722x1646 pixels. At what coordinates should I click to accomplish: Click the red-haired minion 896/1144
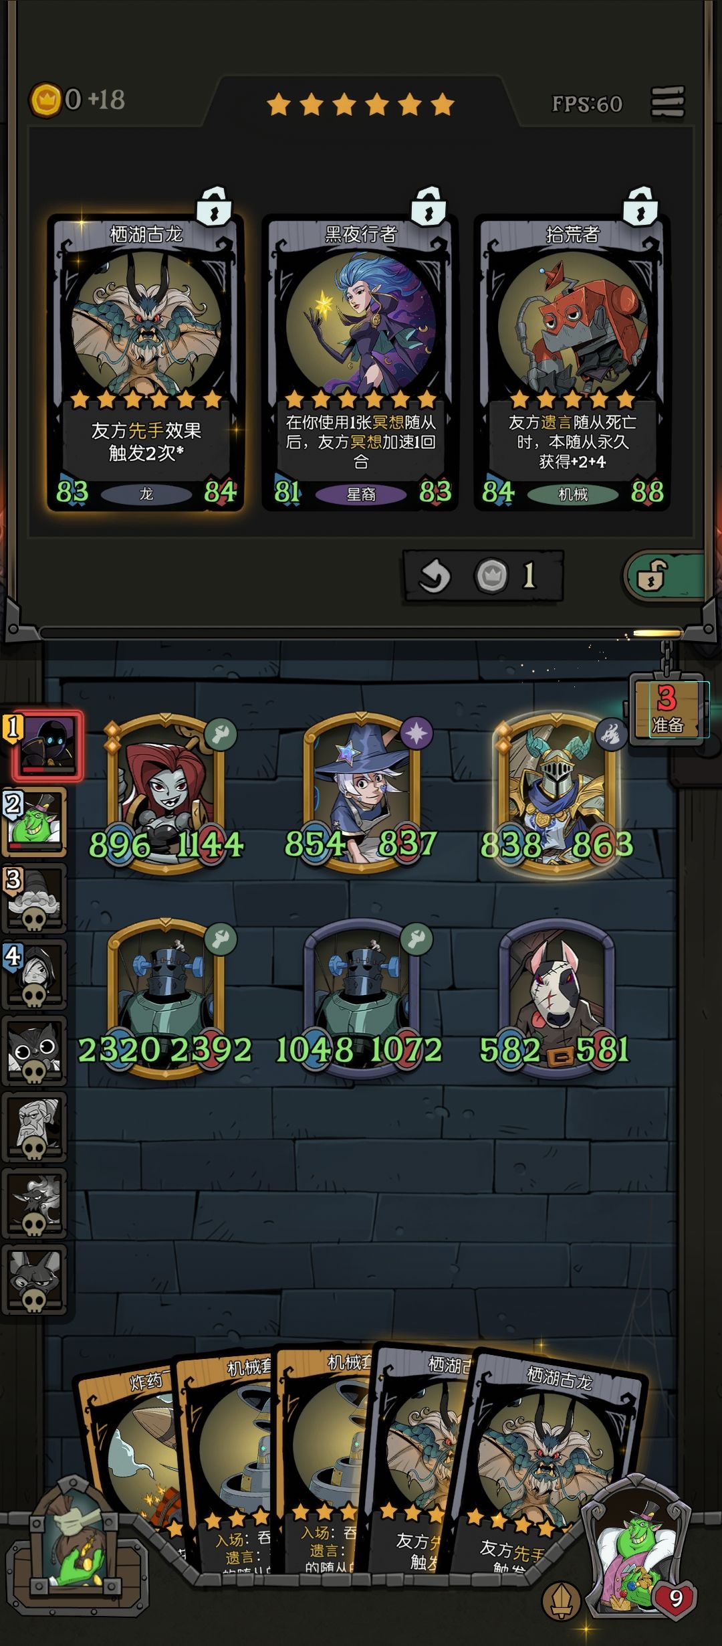tap(166, 794)
